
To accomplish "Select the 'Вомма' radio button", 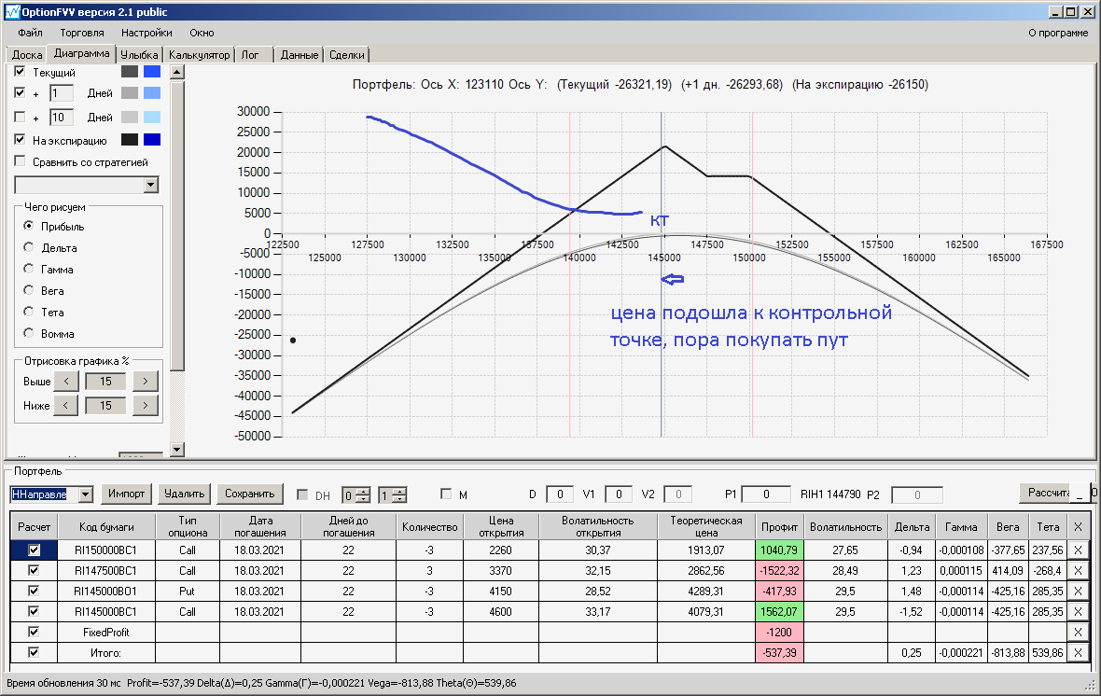I will pos(29,334).
